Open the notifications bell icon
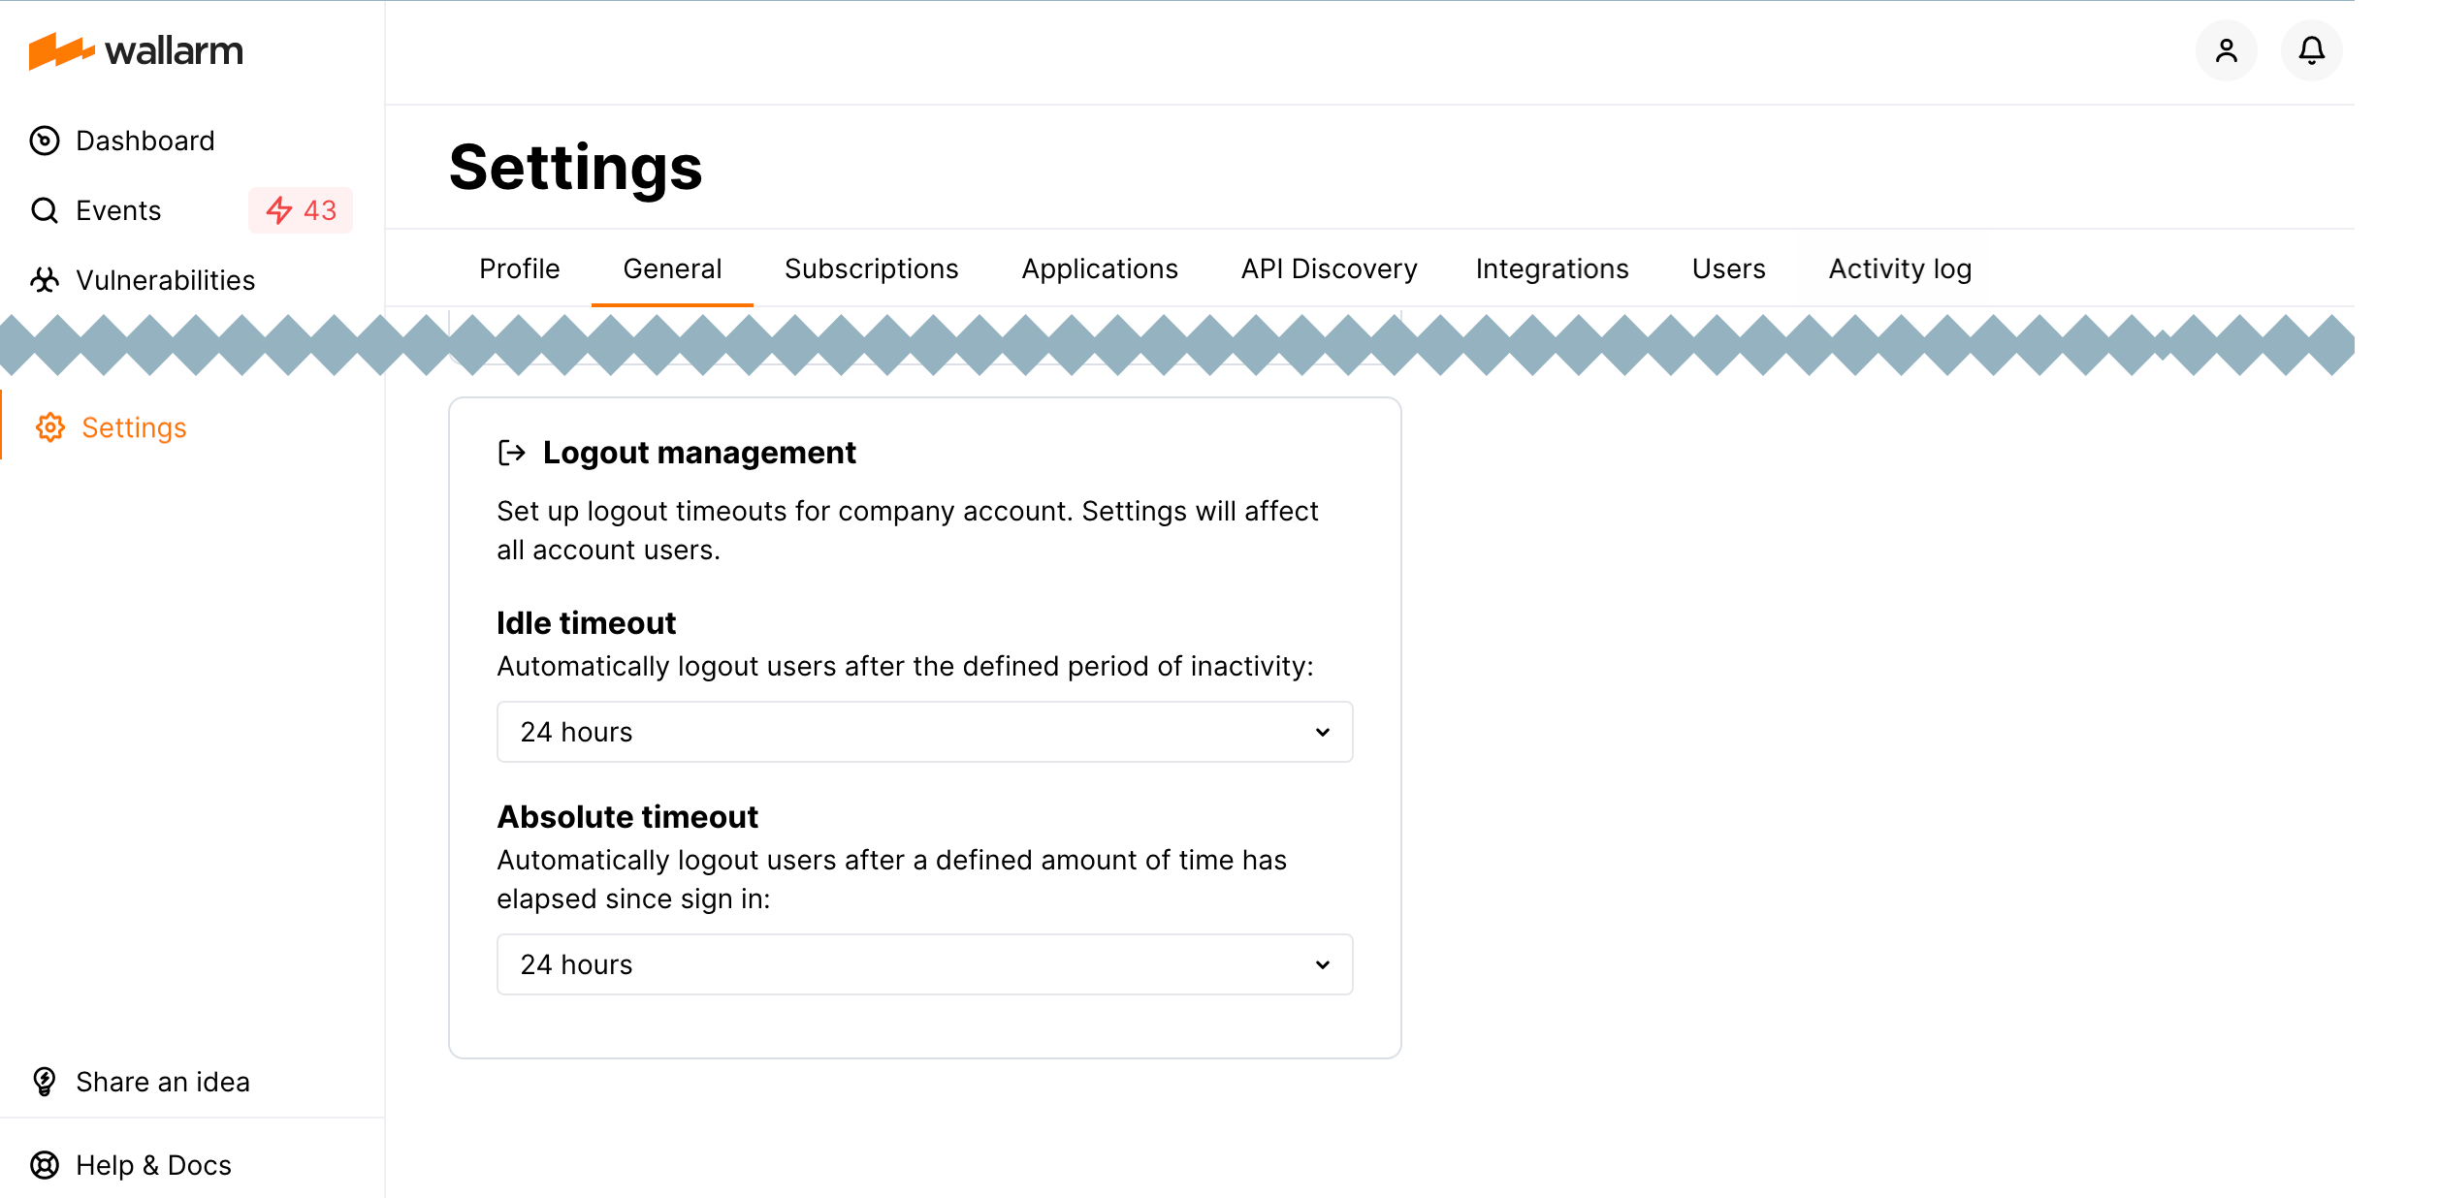2440x1198 pixels. pyautogui.click(x=2311, y=50)
